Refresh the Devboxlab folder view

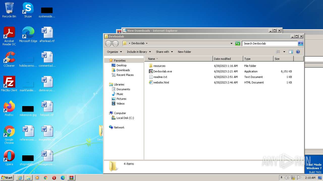pyautogui.click(x=238, y=43)
